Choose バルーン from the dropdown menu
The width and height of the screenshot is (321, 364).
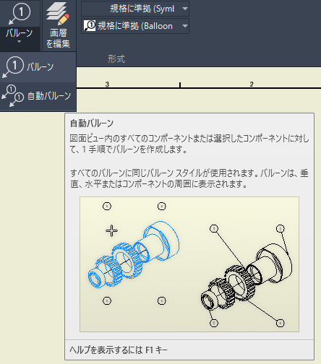[x=38, y=67]
